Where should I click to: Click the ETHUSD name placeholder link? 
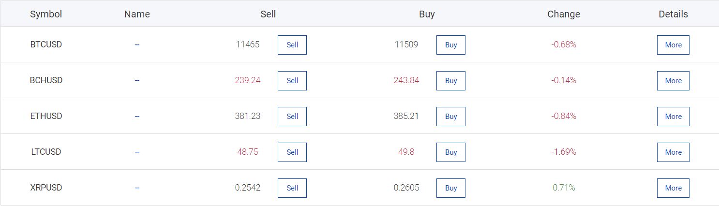click(x=137, y=116)
